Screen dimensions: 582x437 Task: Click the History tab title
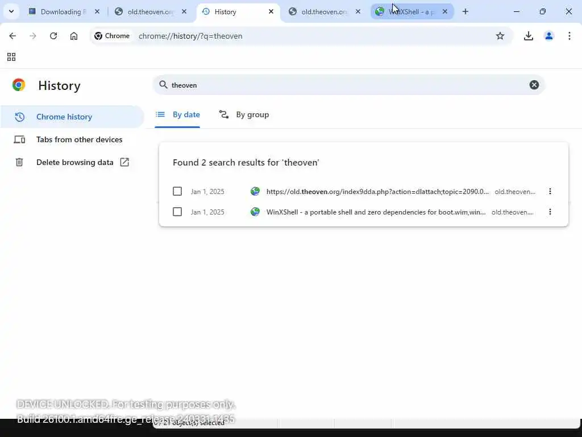point(225,12)
